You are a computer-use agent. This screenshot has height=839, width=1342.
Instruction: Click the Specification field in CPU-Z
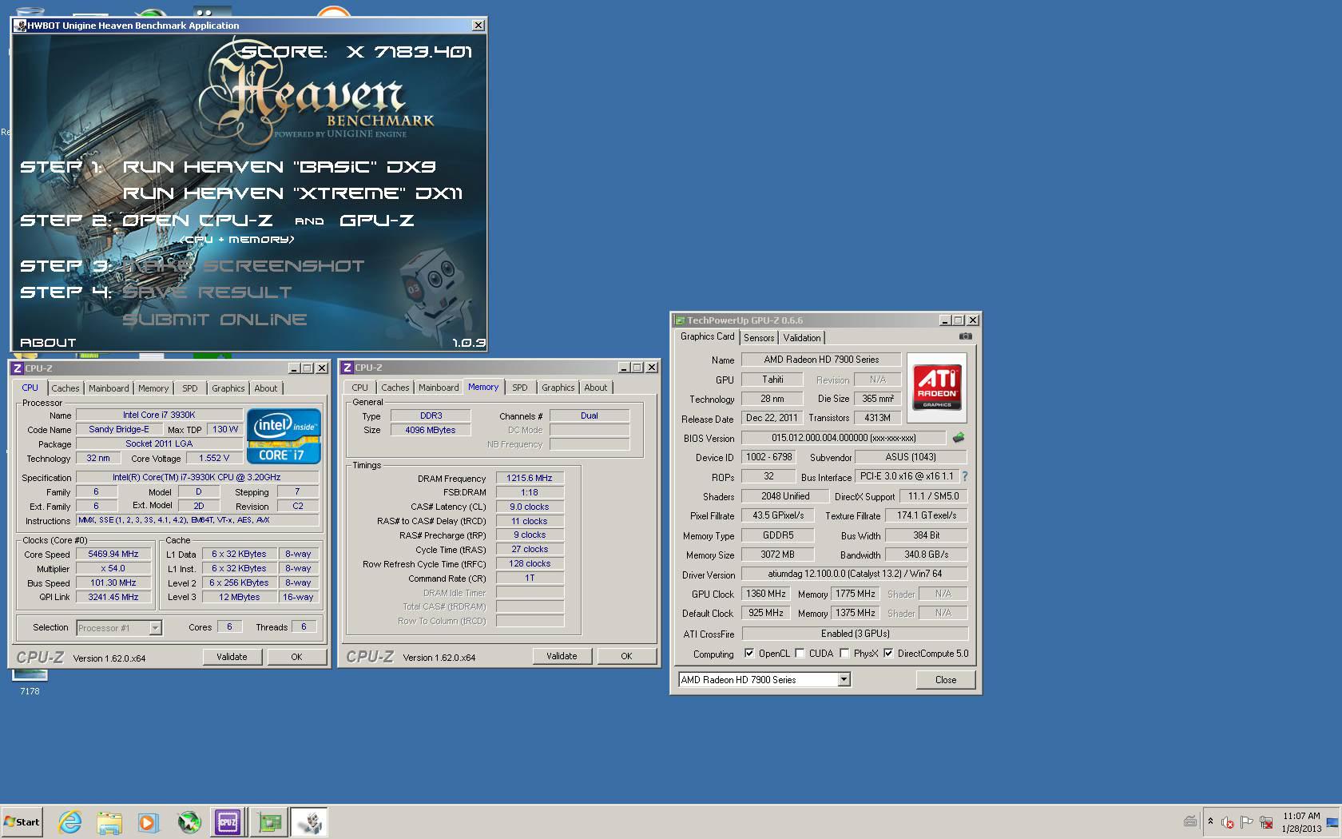point(197,477)
